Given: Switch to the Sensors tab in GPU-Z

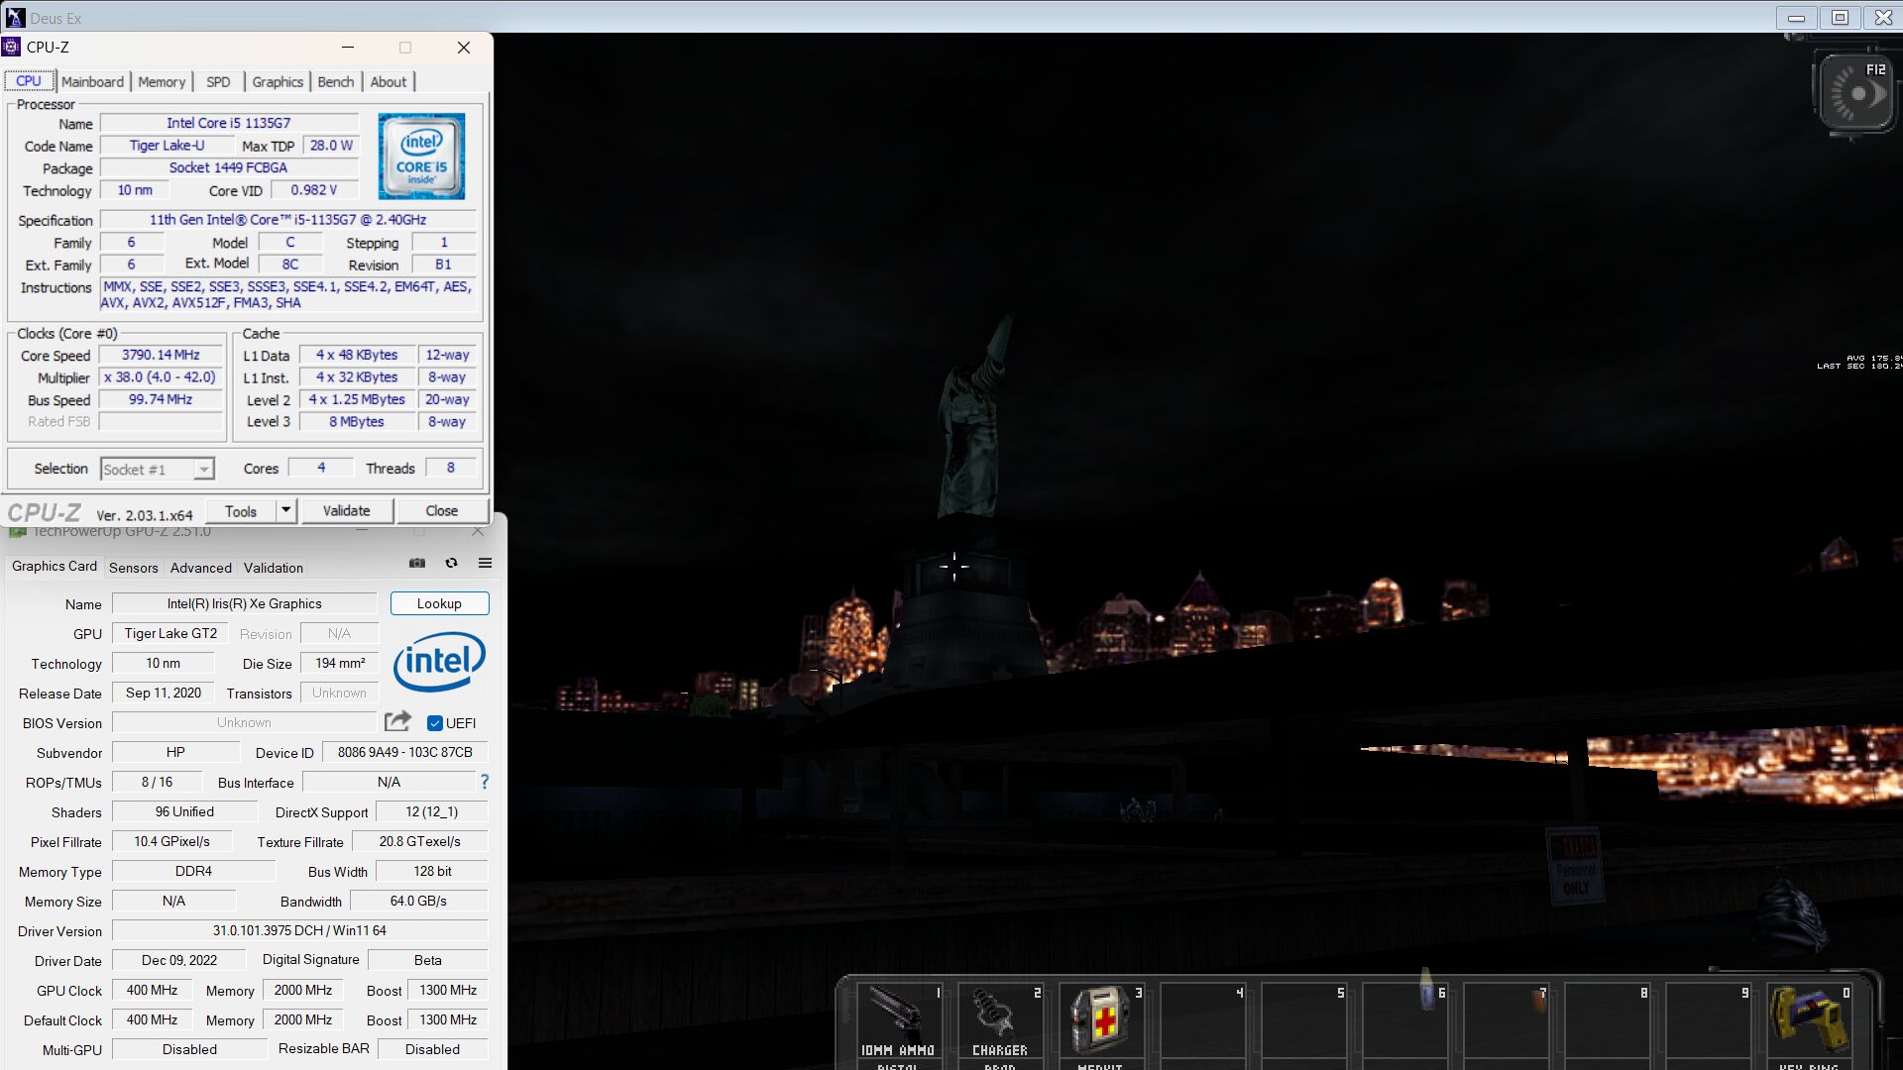Looking at the screenshot, I should pos(134,568).
